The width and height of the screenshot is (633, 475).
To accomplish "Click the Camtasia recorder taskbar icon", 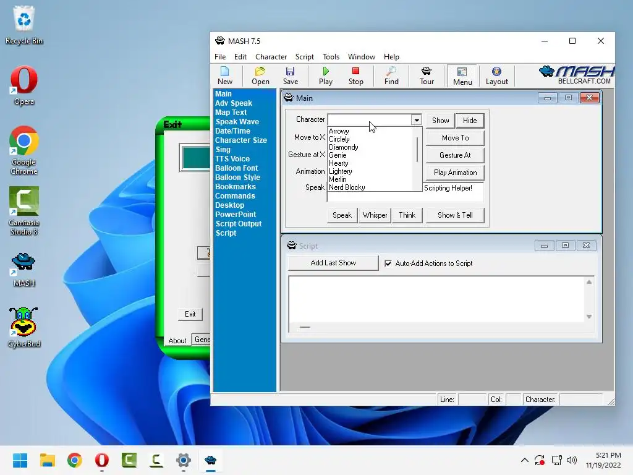I will [156, 460].
